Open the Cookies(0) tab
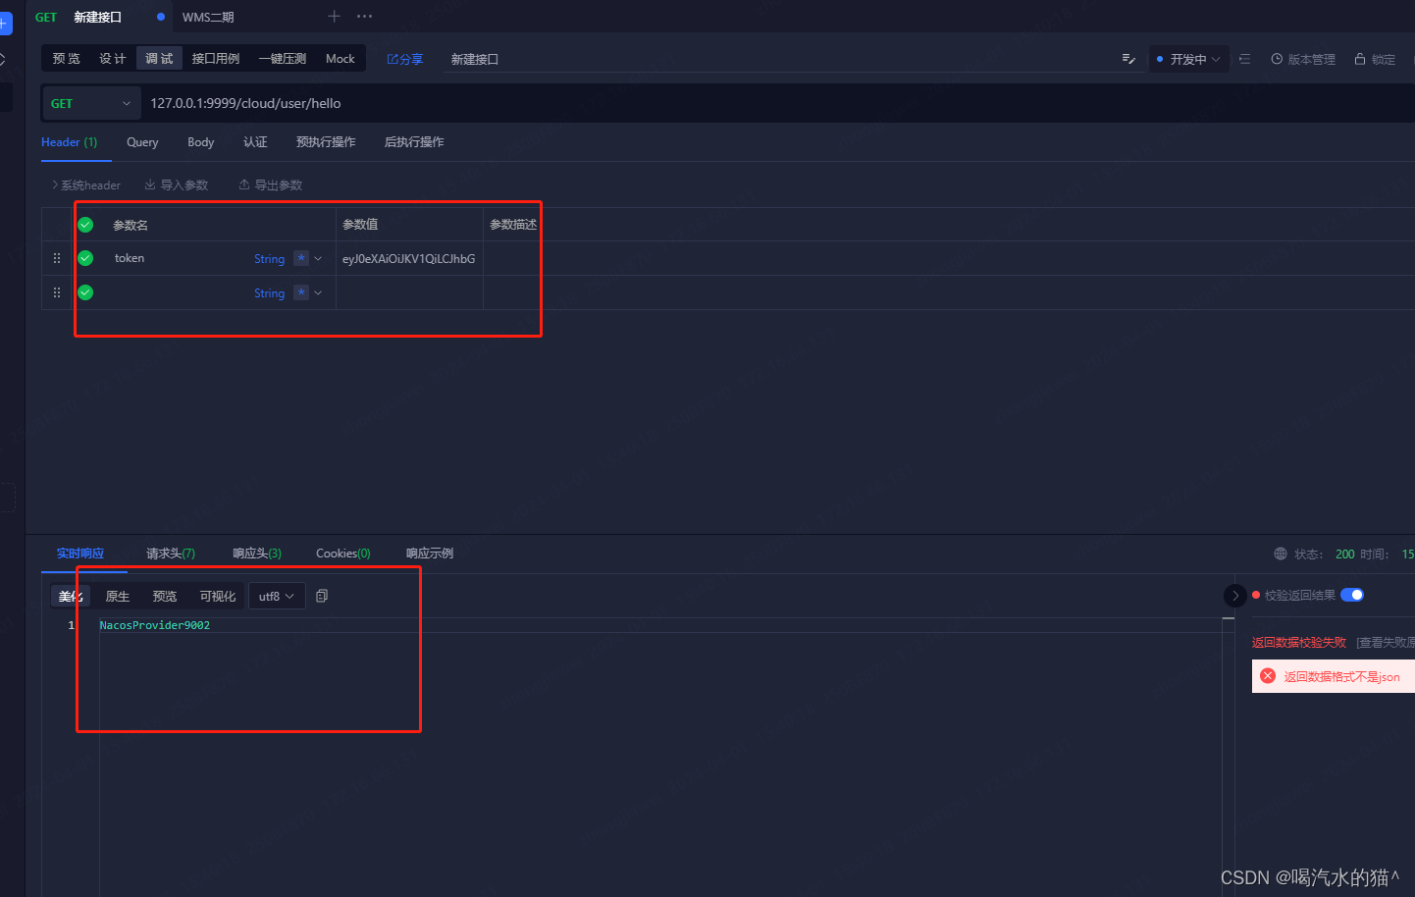1415x897 pixels. click(343, 554)
